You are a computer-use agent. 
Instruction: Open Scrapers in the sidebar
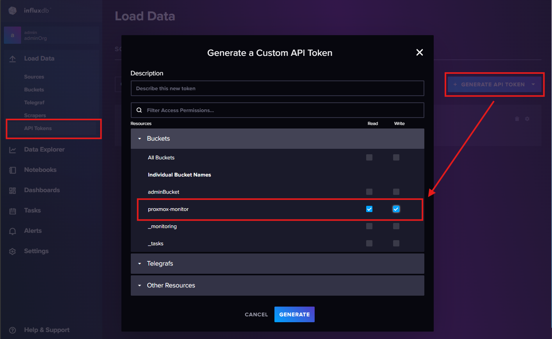click(x=35, y=116)
